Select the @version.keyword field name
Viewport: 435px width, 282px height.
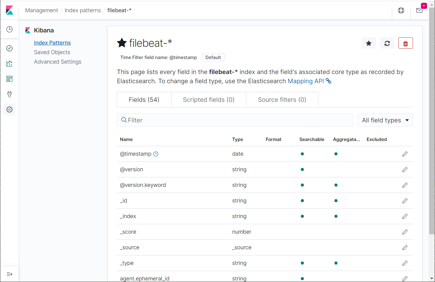(x=143, y=185)
